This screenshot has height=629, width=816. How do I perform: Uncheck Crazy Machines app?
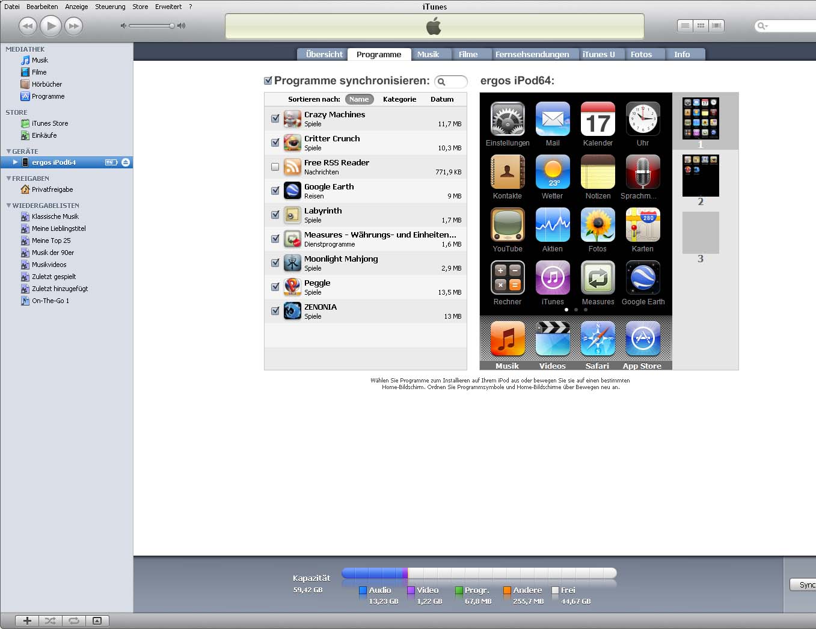[275, 118]
